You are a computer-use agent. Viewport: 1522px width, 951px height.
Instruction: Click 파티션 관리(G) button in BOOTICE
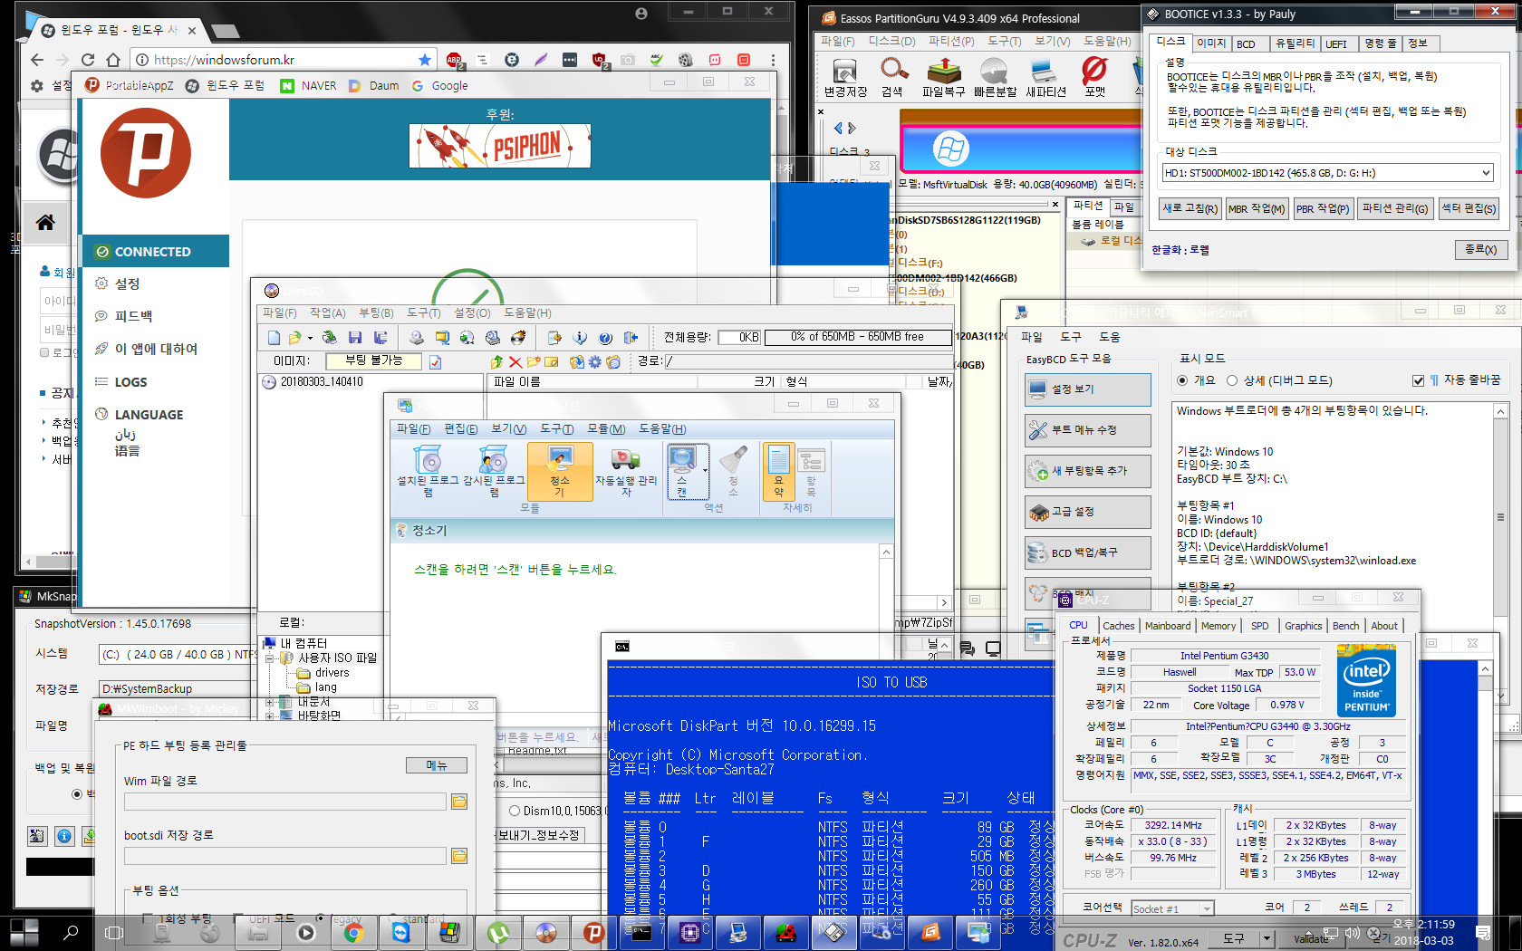1395,208
